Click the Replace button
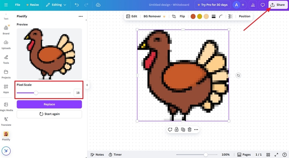 click(x=49, y=104)
